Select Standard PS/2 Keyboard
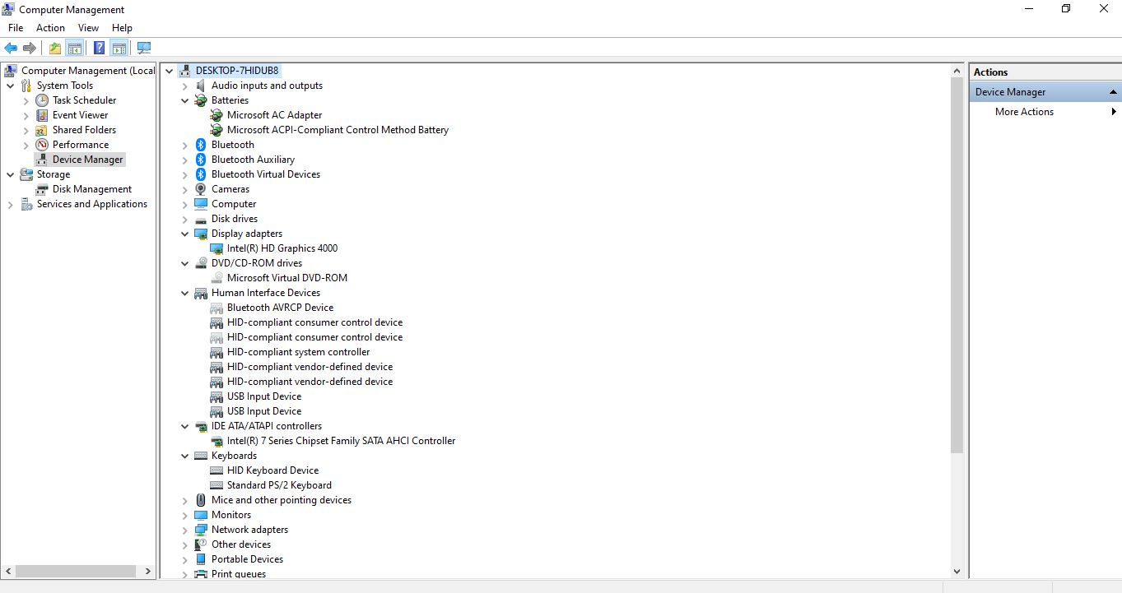Image resolution: width=1122 pixels, height=593 pixels. pos(279,485)
